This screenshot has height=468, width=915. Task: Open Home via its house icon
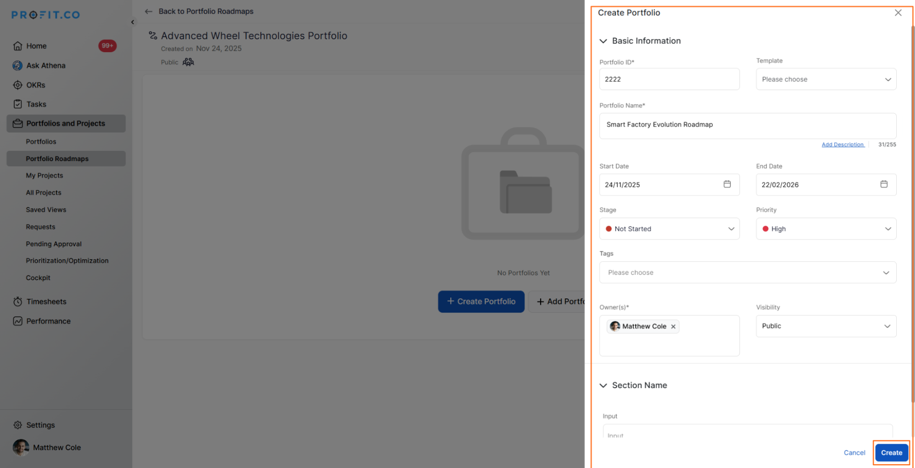pyautogui.click(x=18, y=46)
